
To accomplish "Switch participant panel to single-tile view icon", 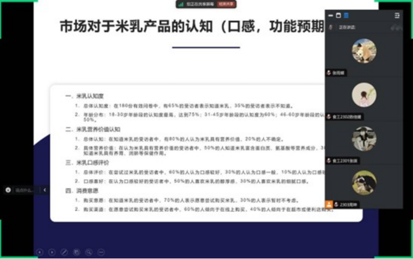I will [x=338, y=16].
